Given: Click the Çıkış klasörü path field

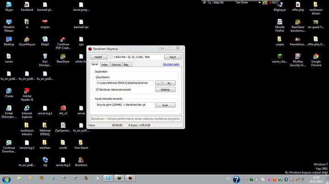Looking at the screenshot, I should [x=125, y=83].
